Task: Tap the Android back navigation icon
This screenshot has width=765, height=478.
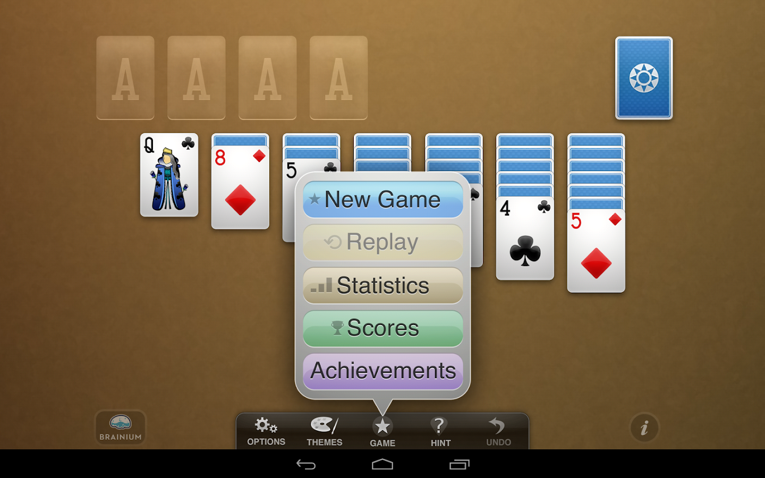Action: 306,465
